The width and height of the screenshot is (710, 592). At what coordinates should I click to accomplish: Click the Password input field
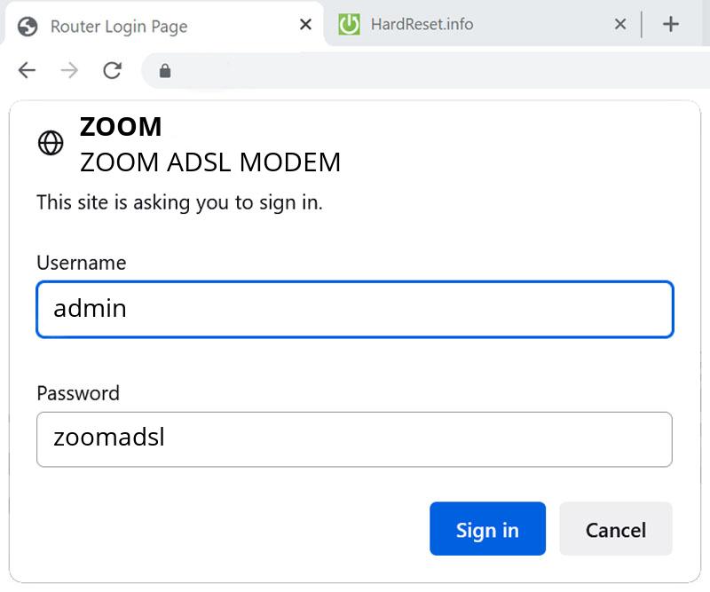(355, 438)
